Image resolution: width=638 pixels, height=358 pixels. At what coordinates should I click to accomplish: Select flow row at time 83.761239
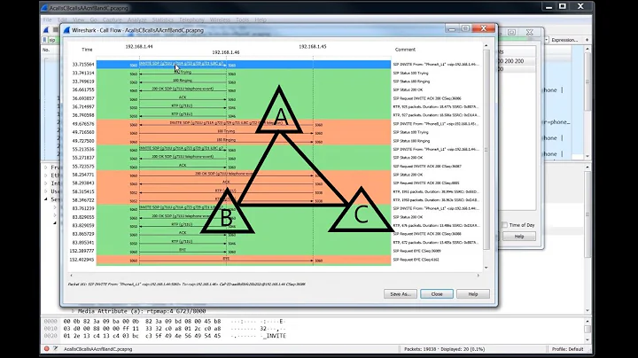[244, 208]
